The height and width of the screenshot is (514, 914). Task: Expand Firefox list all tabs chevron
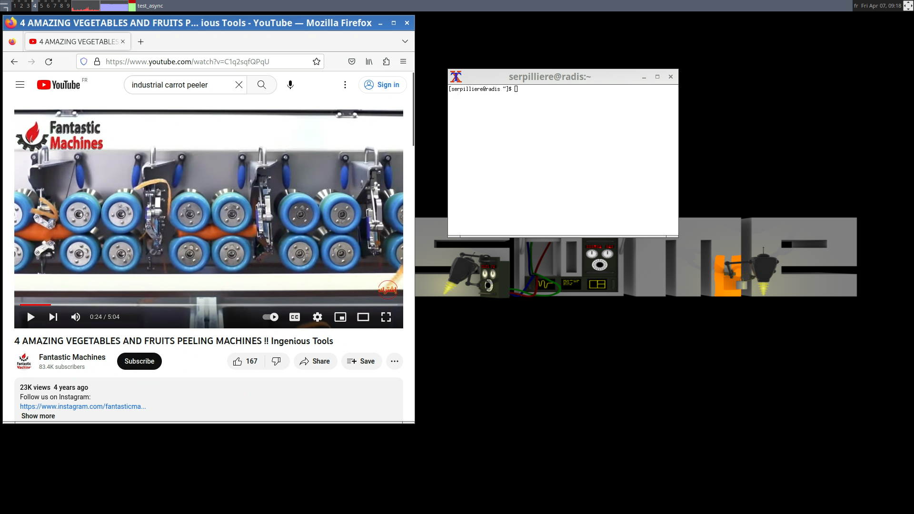pyautogui.click(x=405, y=41)
